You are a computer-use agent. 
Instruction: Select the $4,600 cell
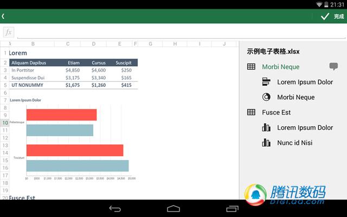(99, 70)
